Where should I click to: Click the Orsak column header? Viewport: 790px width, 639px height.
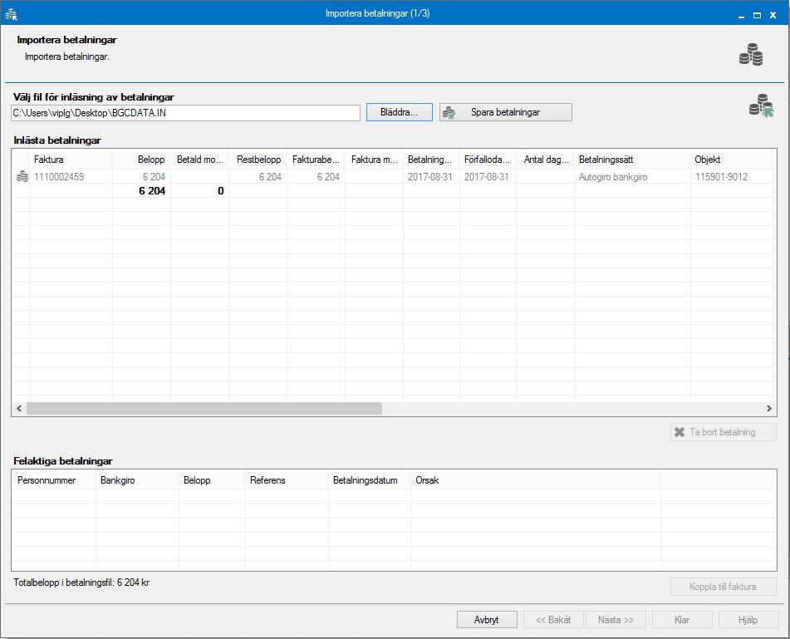pos(536,480)
